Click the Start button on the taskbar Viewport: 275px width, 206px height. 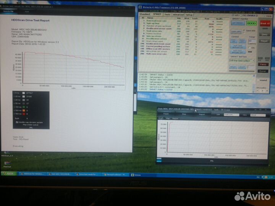9,174
